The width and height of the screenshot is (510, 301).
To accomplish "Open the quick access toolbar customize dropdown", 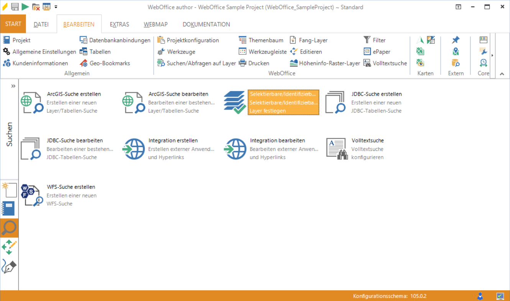I will point(56,7).
